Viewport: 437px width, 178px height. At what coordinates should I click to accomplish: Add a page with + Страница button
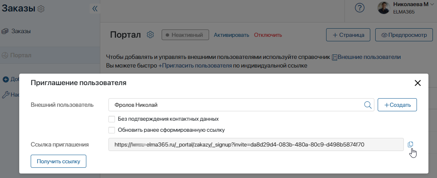(348, 35)
